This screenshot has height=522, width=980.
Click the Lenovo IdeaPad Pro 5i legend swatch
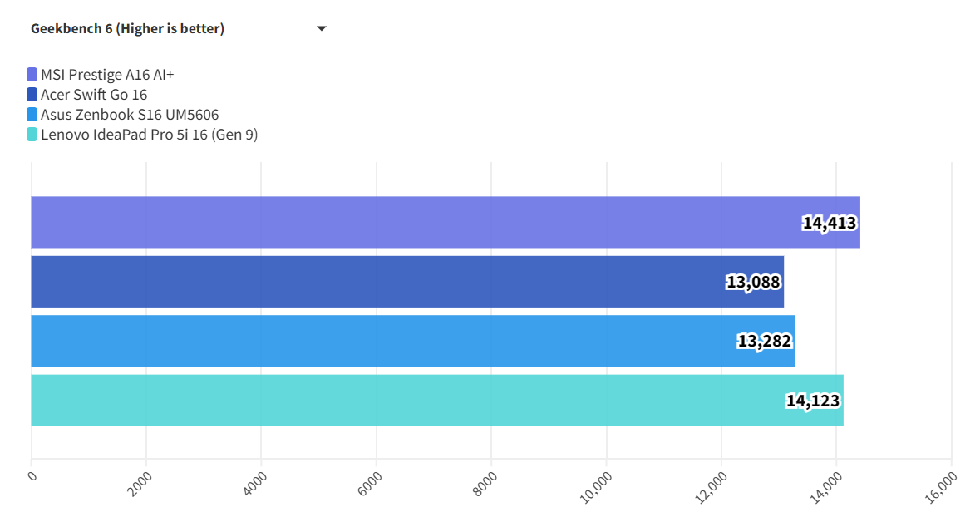[32, 135]
